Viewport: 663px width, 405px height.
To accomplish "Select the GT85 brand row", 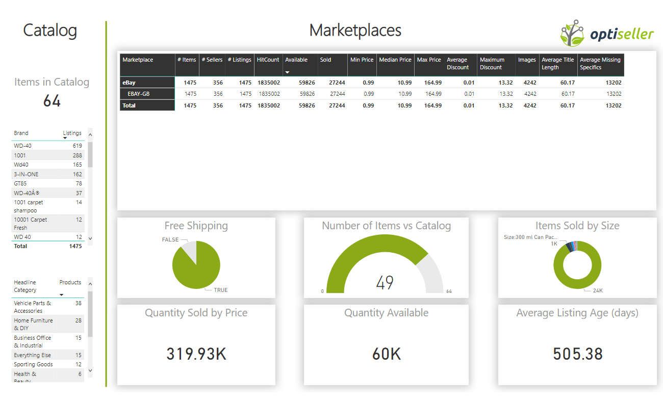I will click(x=48, y=183).
